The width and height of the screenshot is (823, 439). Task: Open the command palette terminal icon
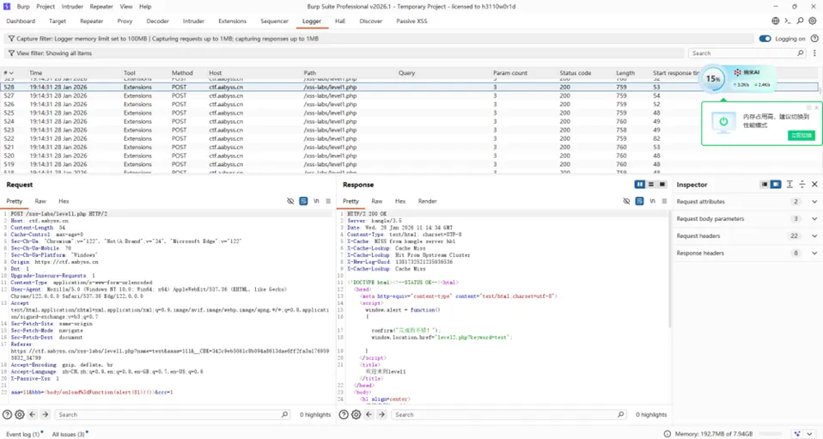click(787, 21)
